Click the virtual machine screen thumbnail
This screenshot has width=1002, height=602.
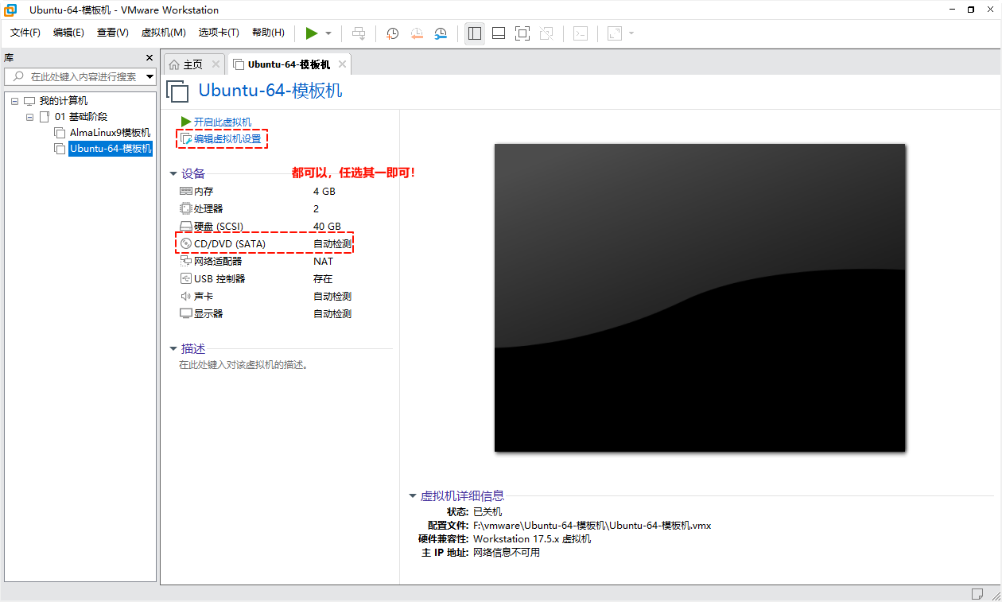[700, 297]
